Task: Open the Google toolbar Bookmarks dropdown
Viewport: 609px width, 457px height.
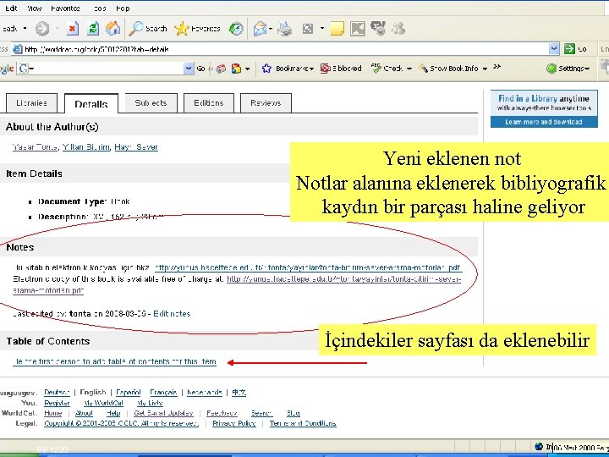Action: pyautogui.click(x=288, y=69)
